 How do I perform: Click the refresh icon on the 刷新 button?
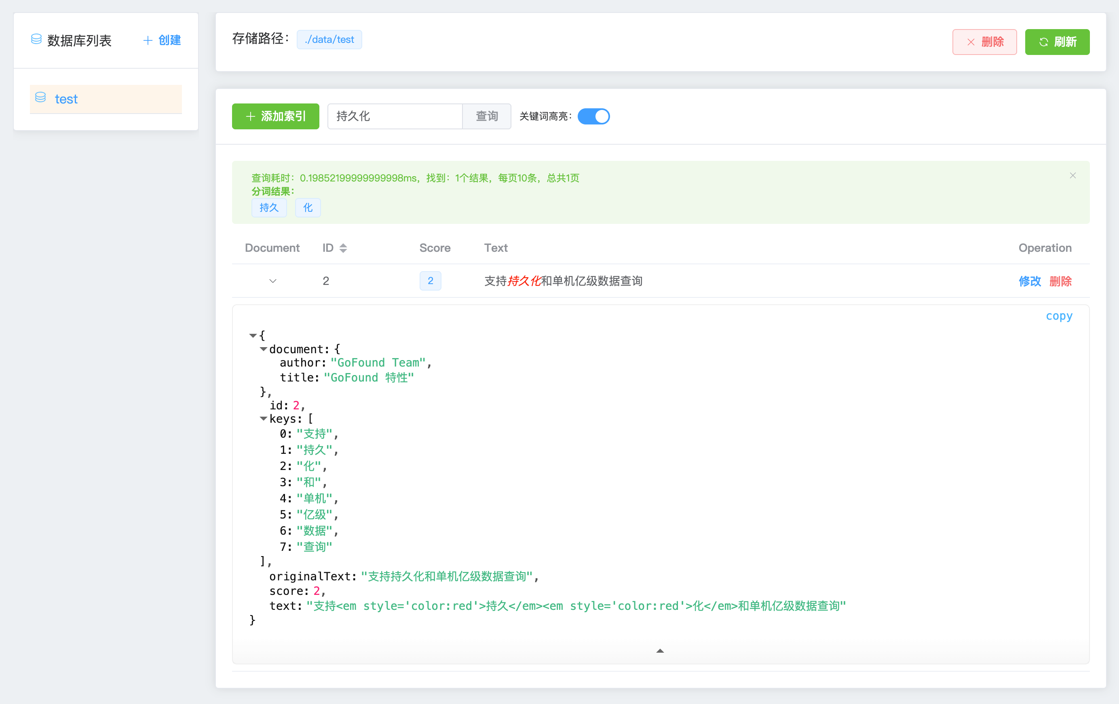[x=1044, y=42]
